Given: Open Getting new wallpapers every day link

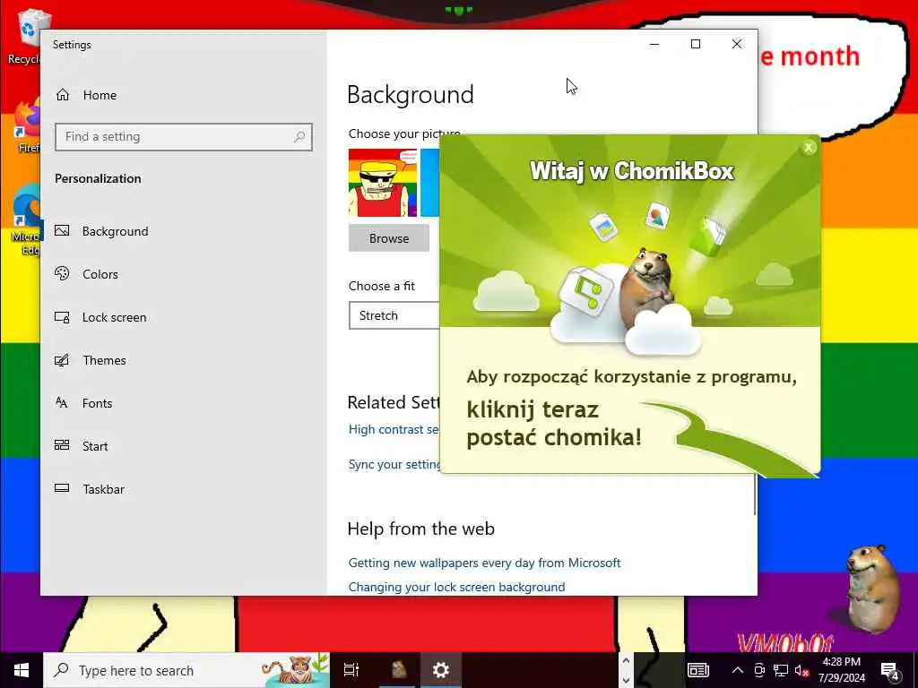Looking at the screenshot, I should click(x=484, y=563).
